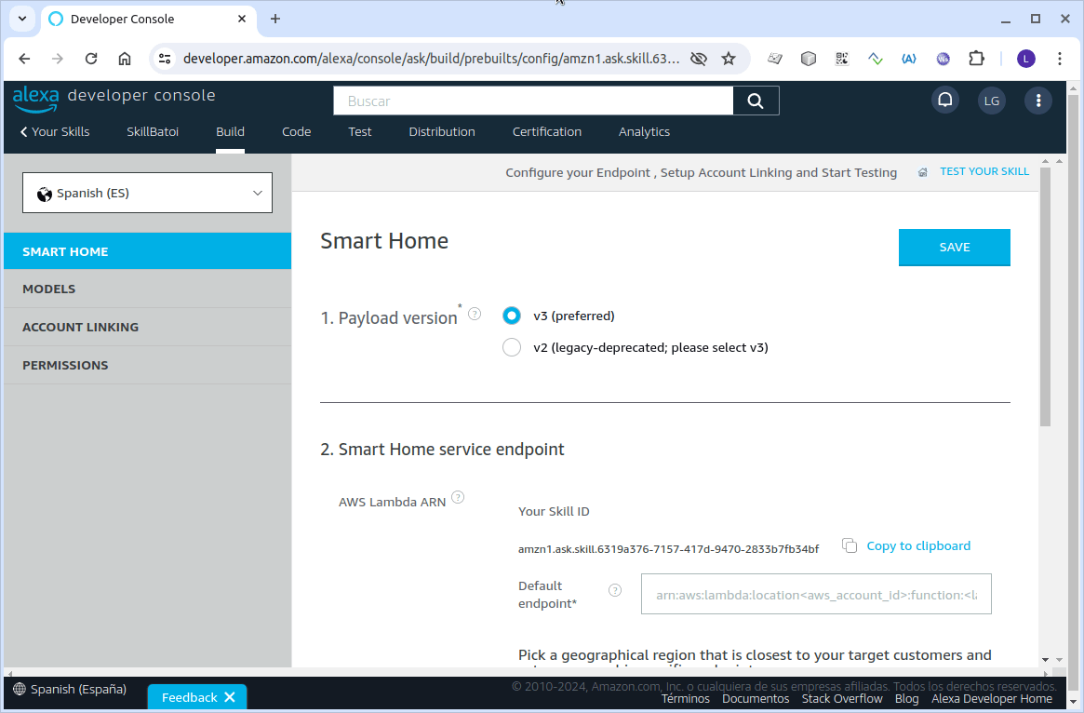1084x713 pixels.
Task: Open the Distribution tab
Action: pyautogui.click(x=442, y=131)
